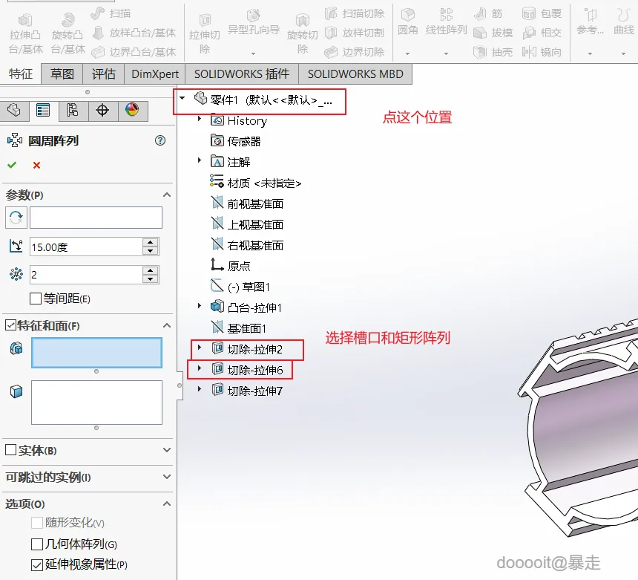The image size is (638, 580).
Task: Click the pattern axis input field
Action: (x=96, y=218)
